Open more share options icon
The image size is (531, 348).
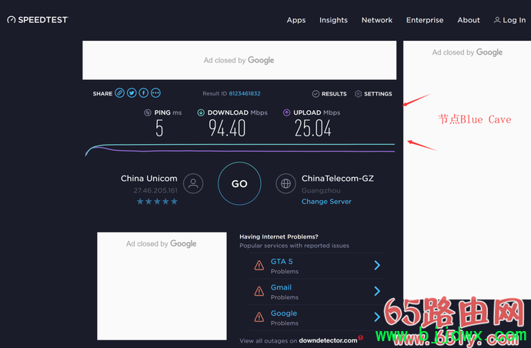[x=155, y=93]
